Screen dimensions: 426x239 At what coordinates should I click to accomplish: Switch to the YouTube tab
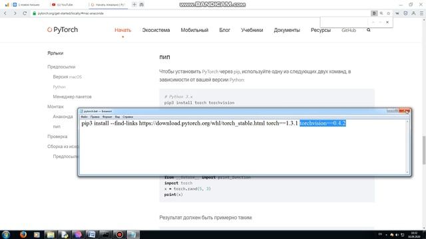click(x=65, y=5)
